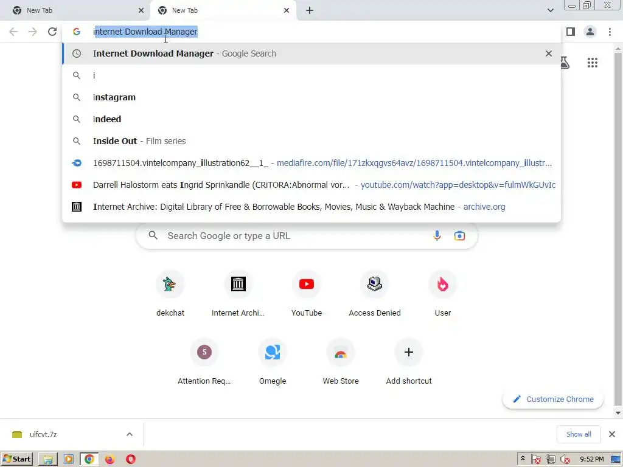Open the tab search dropdown arrow
The width and height of the screenshot is (623, 467).
(550, 10)
